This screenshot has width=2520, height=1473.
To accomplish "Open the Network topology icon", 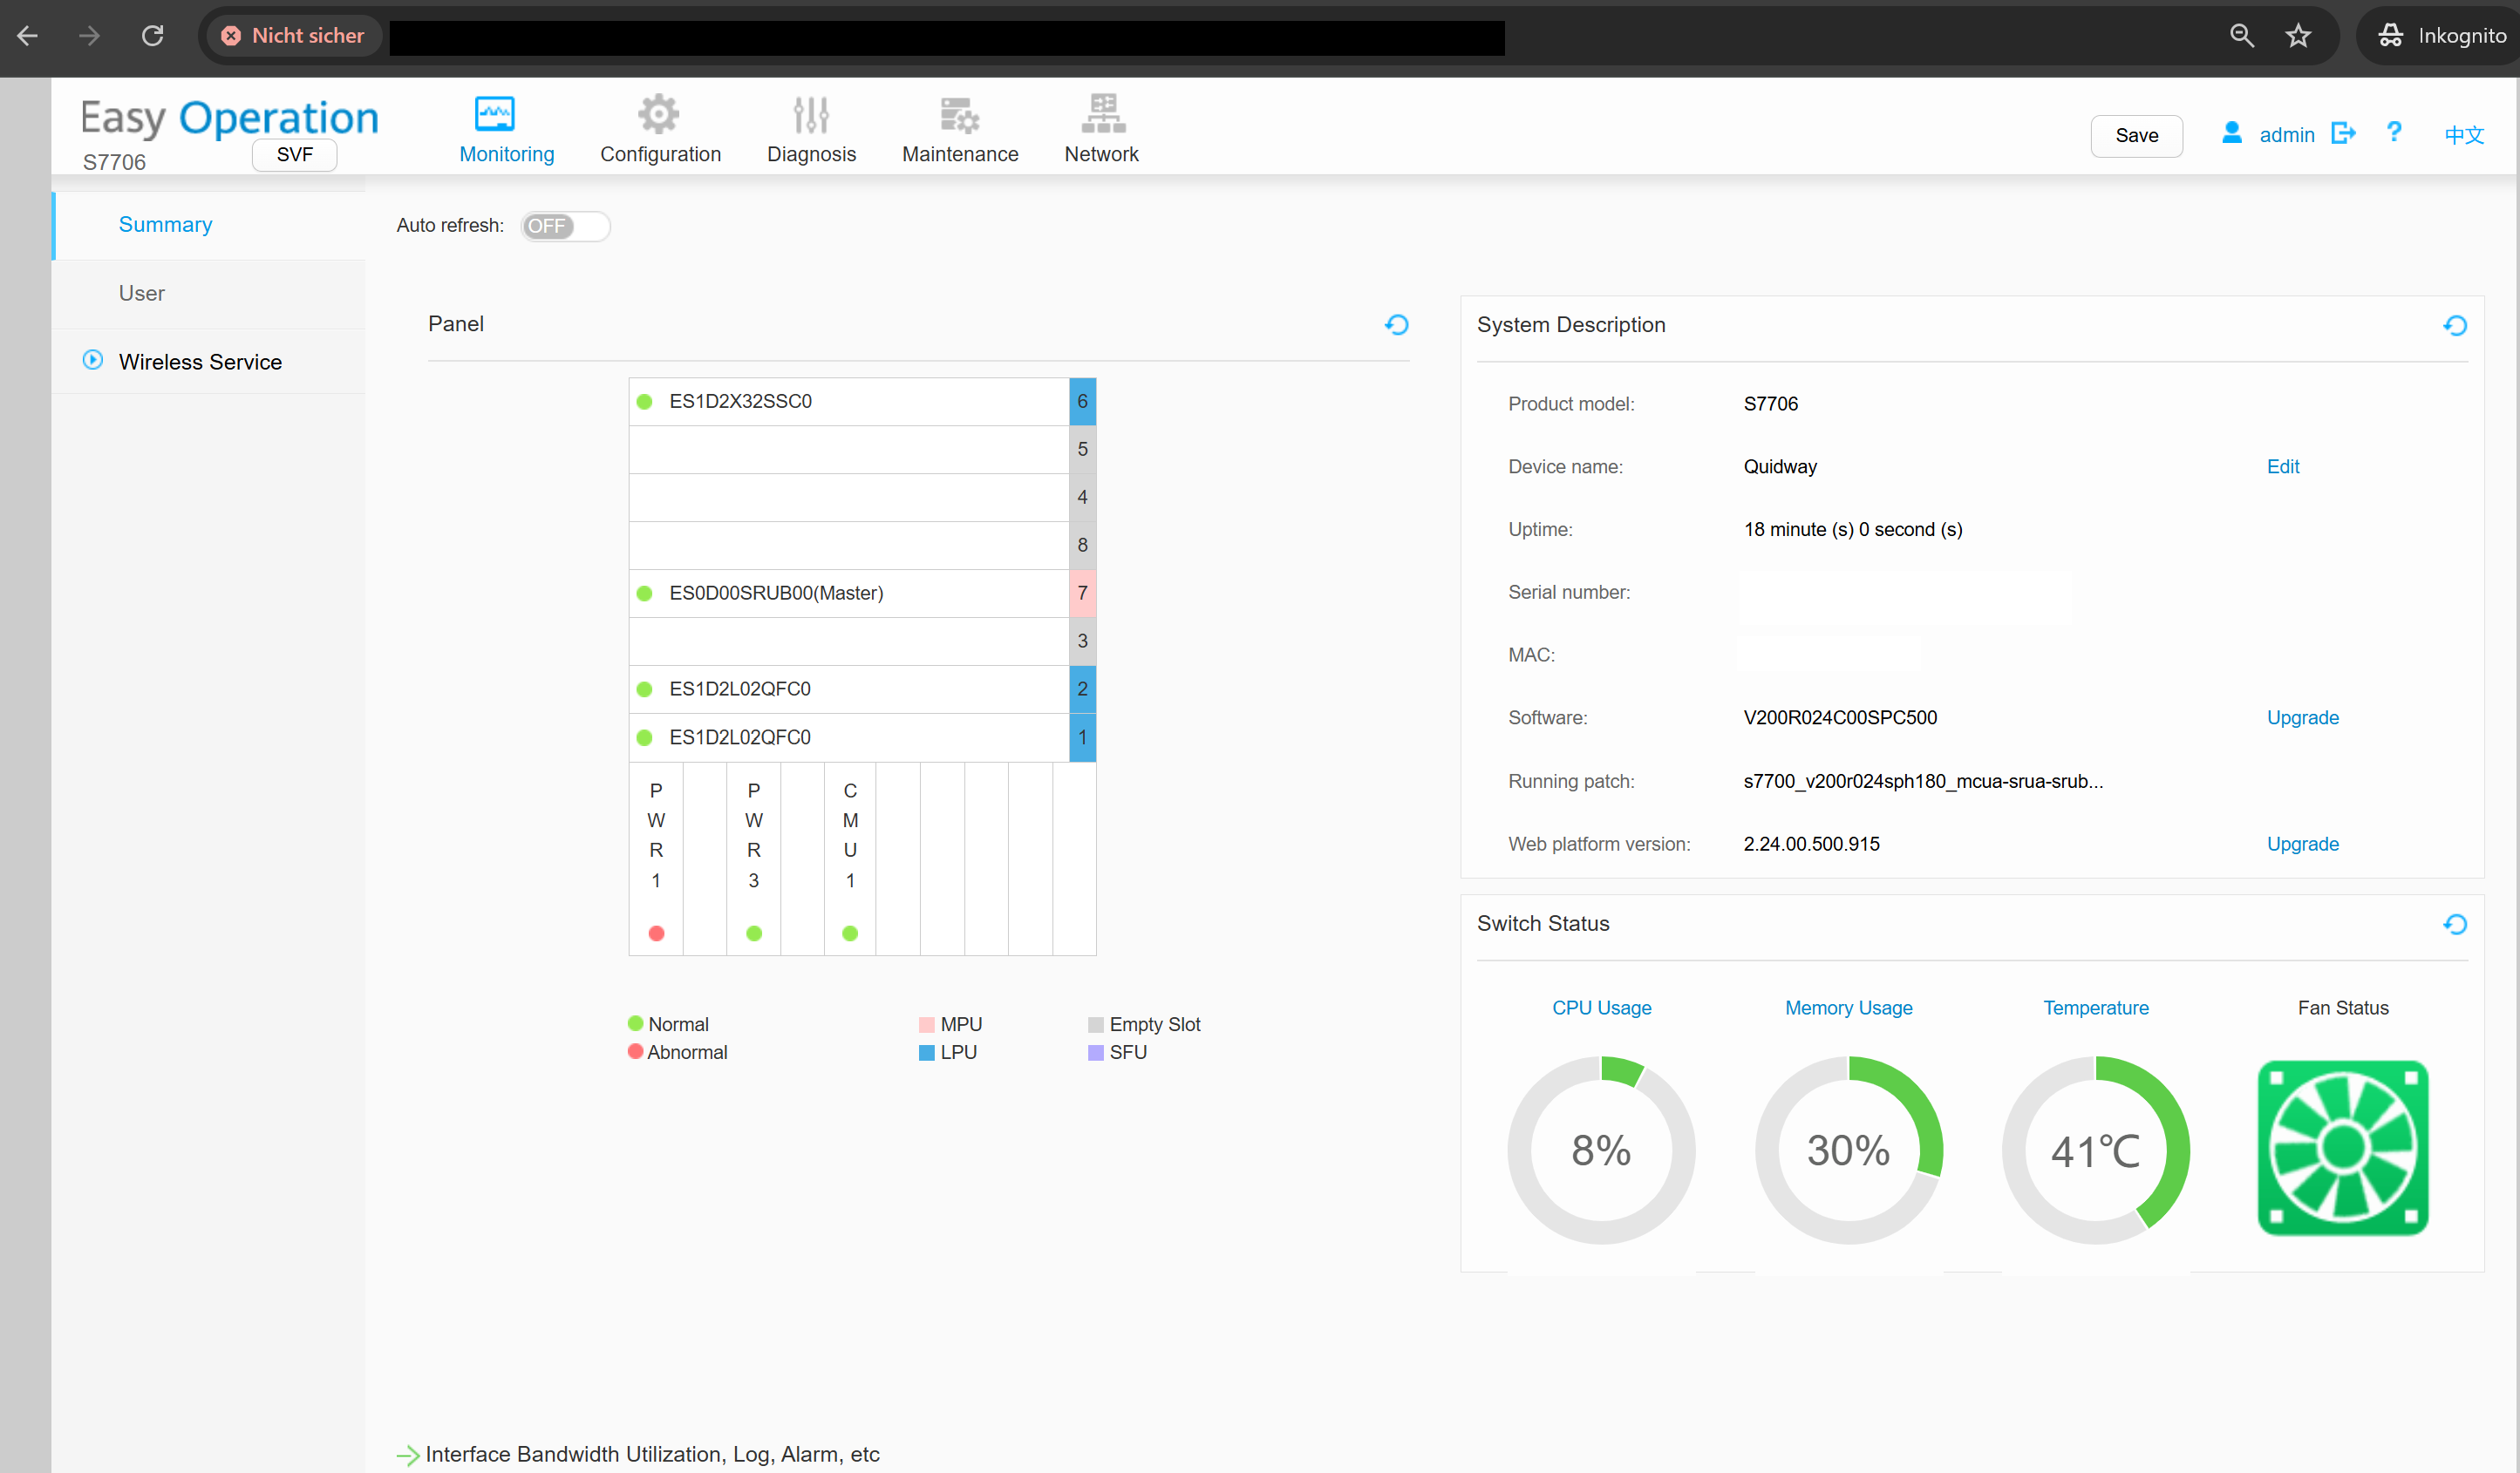I will point(1102,115).
